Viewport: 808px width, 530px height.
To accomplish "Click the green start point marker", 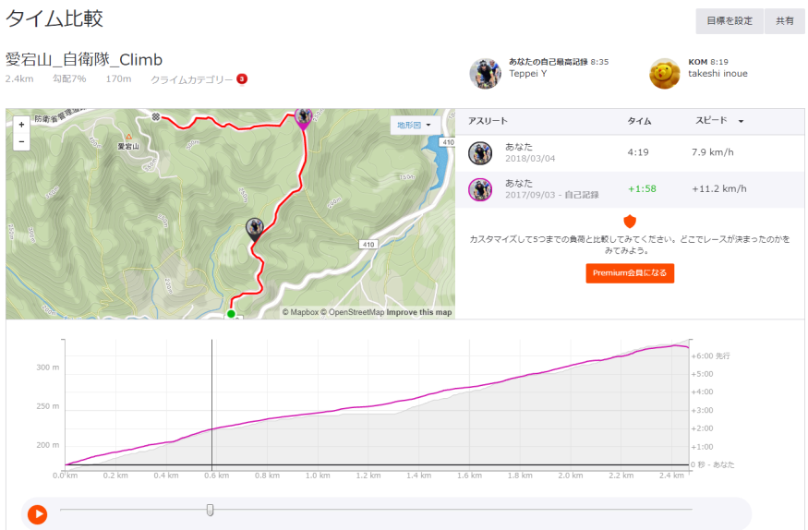I will click(232, 314).
